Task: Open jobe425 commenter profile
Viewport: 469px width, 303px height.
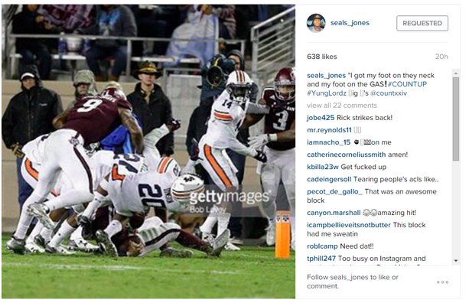Action: click(321, 118)
